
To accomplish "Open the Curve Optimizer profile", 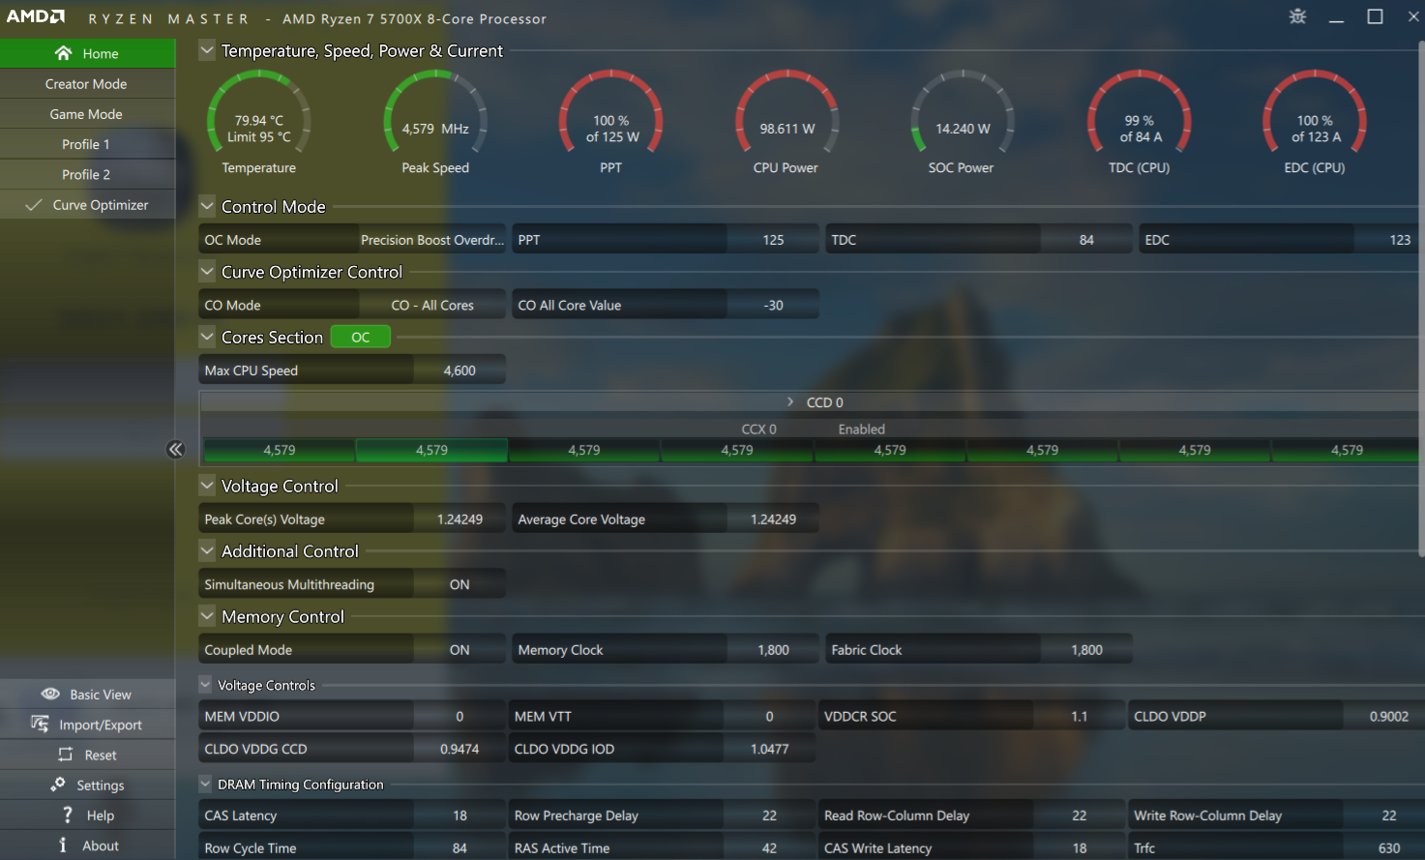I will pyautogui.click(x=87, y=204).
